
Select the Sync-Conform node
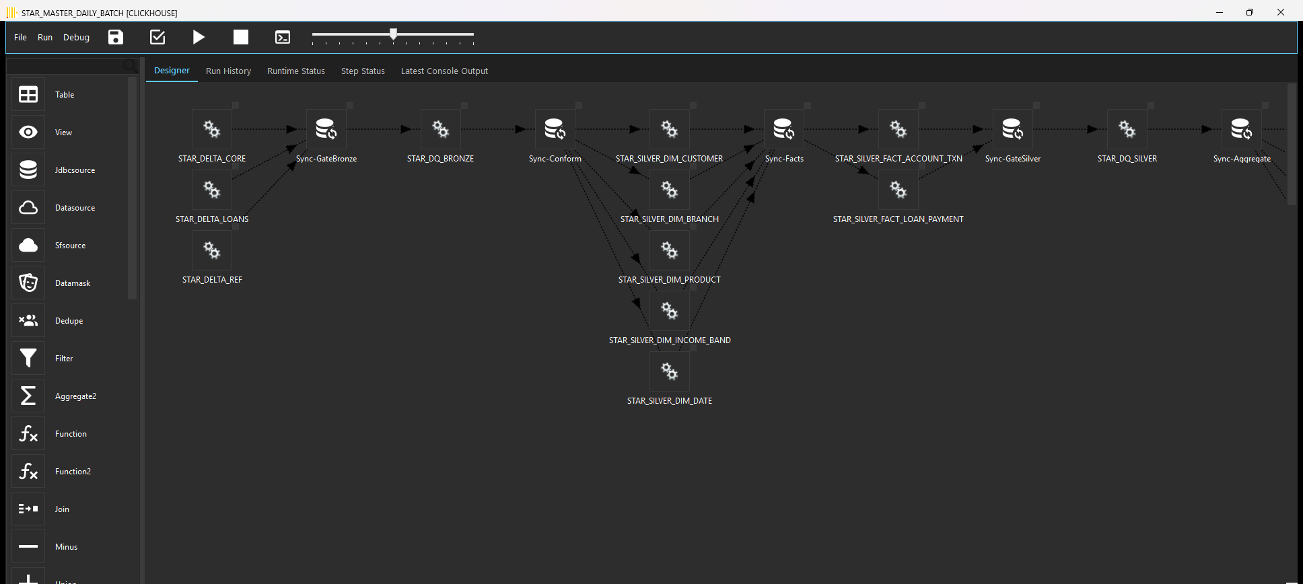click(x=555, y=129)
